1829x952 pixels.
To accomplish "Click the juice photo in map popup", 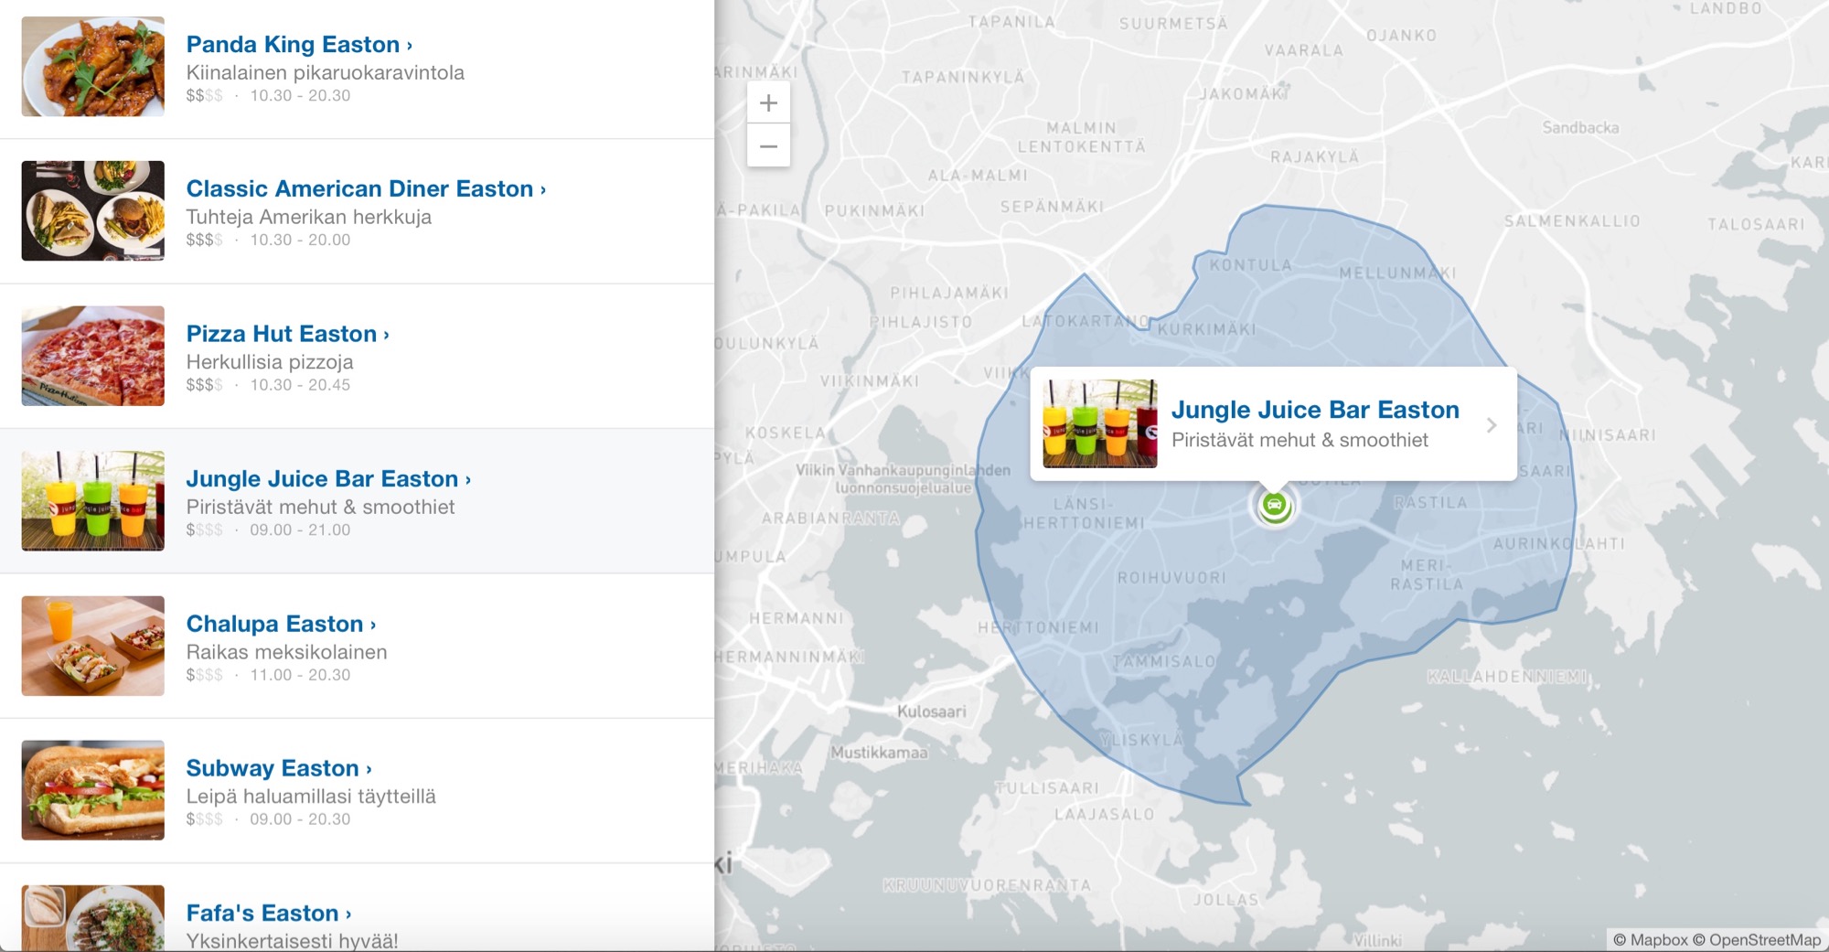I will tap(1100, 423).
